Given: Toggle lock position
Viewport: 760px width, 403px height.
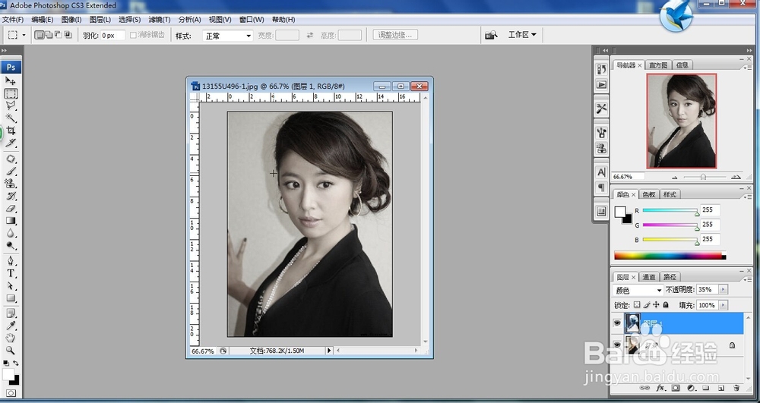Looking at the screenshot, I should point(657,305).
